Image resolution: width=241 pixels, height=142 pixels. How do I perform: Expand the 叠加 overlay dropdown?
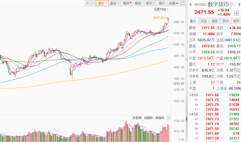tap(114, 3)
